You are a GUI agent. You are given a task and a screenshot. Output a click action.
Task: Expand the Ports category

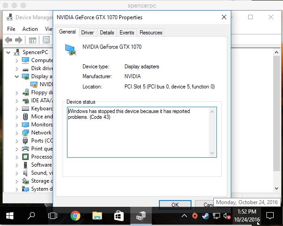click(17, 141)
